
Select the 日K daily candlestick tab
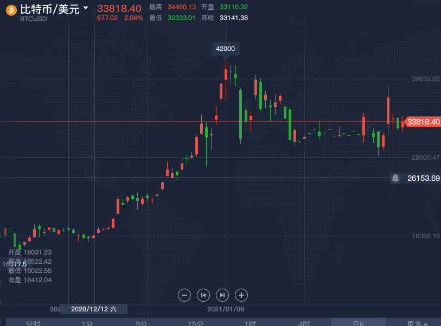359,323
